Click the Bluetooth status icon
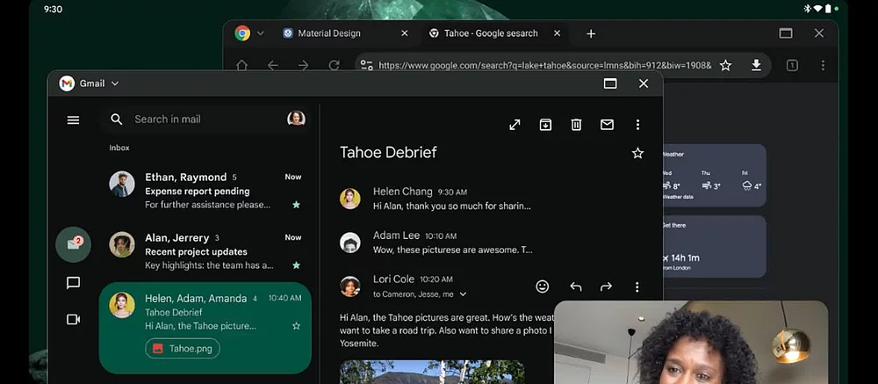The image size is (878, 384). coord(808,9)
